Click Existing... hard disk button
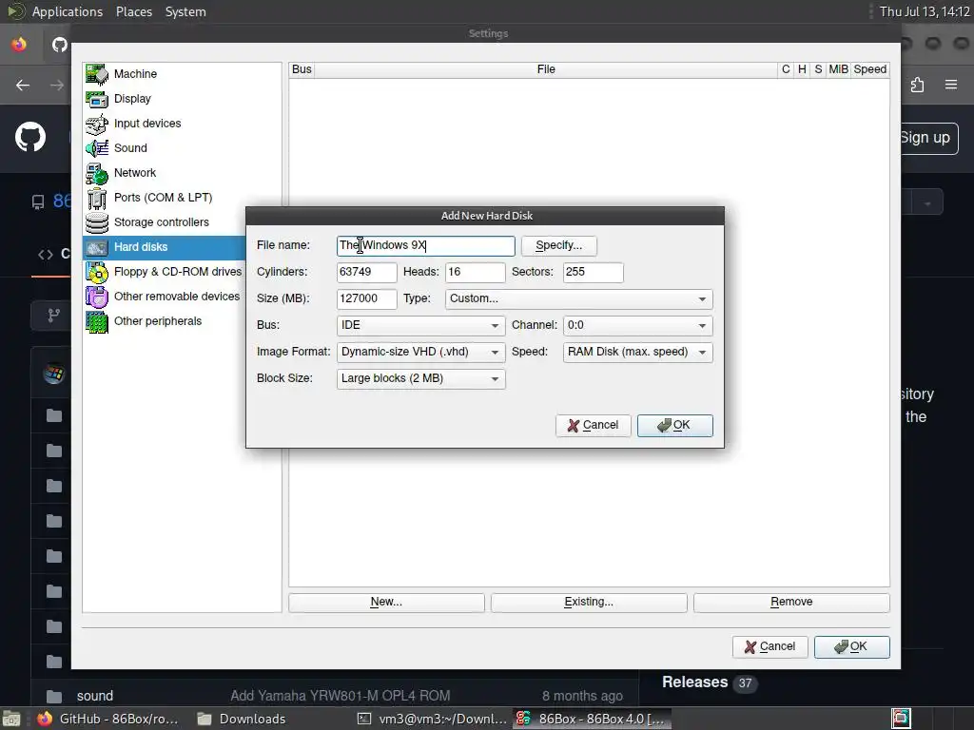Screen dimensions: 974x730 click(588, 602)
